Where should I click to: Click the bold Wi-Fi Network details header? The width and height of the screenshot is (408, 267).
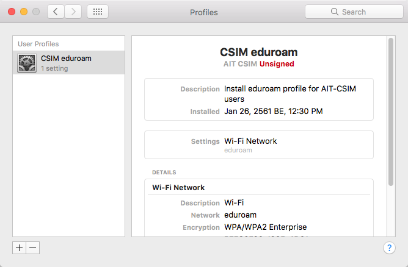(178, 188)
